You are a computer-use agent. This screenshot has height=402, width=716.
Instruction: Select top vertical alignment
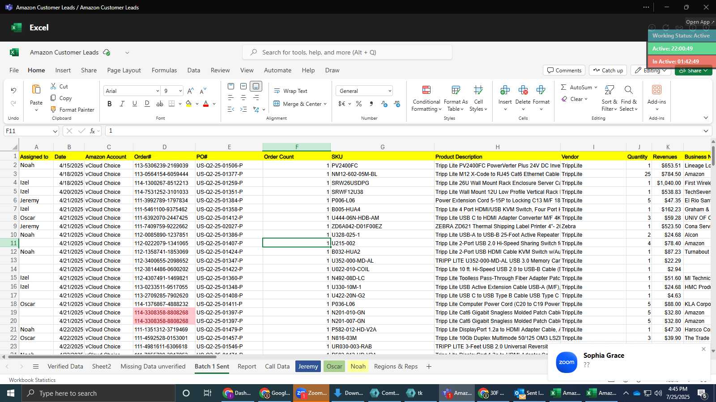point(231,86)
